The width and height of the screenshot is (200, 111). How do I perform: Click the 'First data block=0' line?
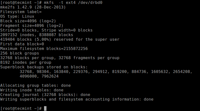click(x=22, y=44)
